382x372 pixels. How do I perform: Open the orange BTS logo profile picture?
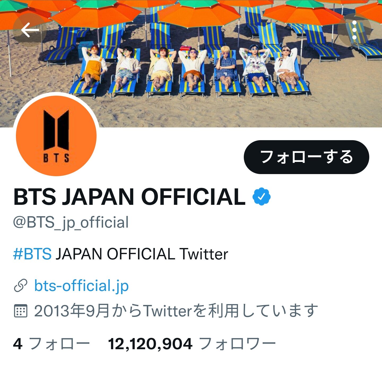56,136
